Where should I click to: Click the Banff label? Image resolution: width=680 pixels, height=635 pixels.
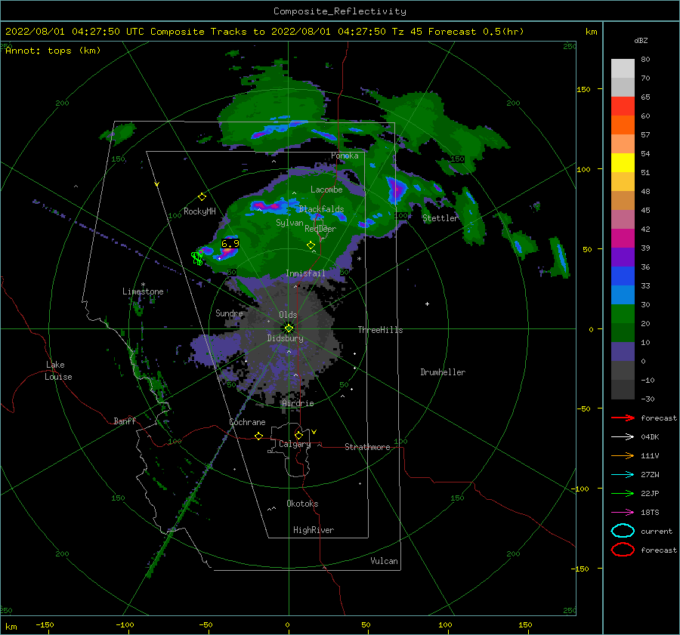[x=125, y=421]
